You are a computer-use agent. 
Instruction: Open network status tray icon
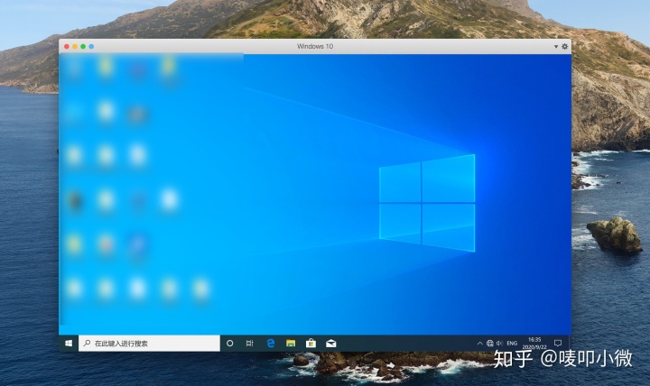coord(490,344)
